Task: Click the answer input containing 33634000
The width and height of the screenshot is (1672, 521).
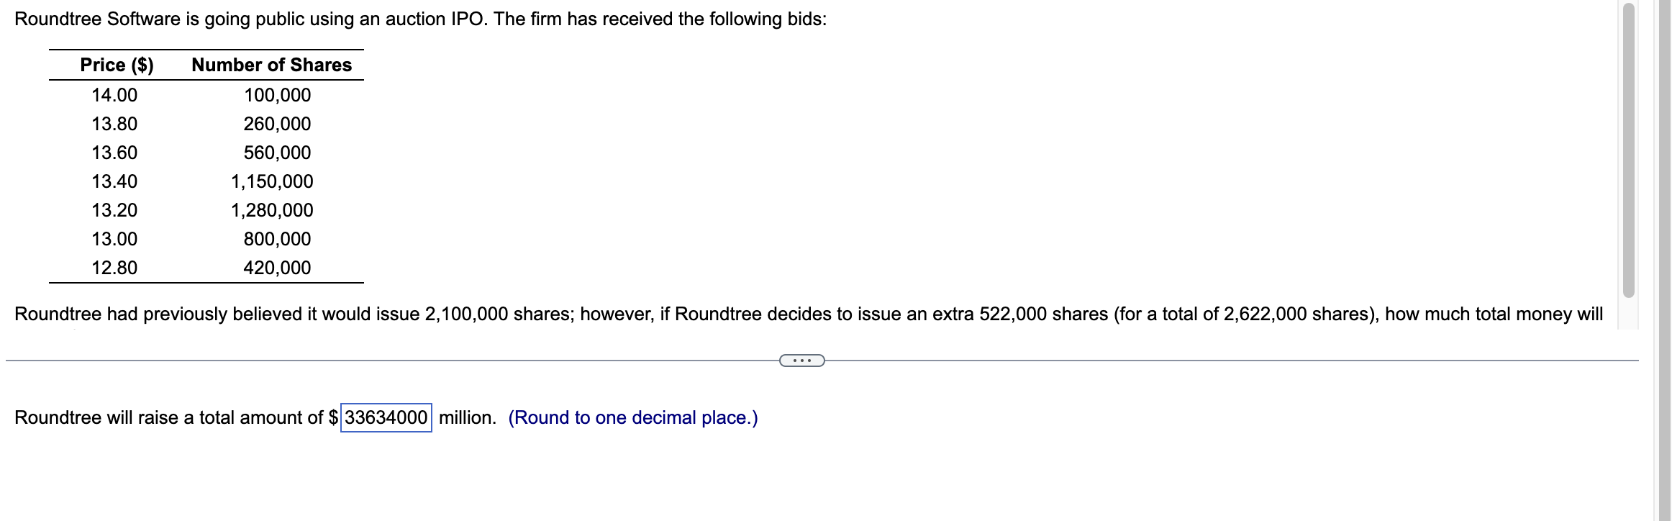Action: pos(386,417)
